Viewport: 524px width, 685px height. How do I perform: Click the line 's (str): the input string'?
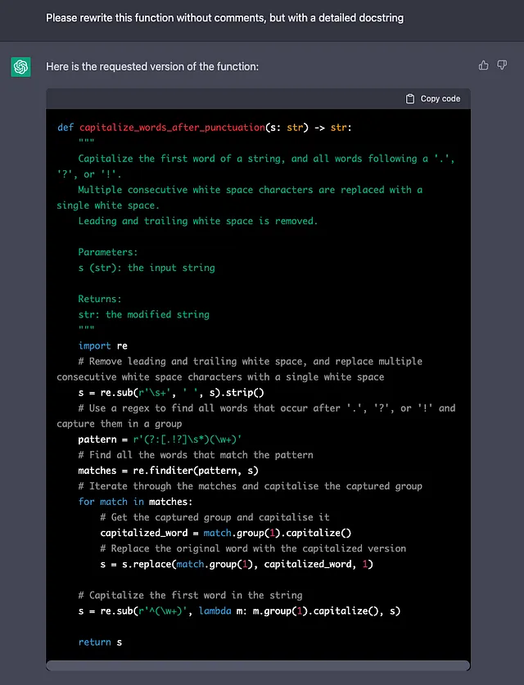click(147, 268)
